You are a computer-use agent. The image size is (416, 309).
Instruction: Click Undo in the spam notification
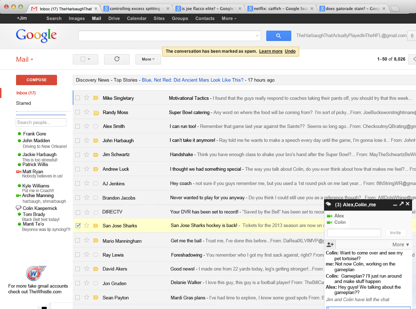tap(290, 51)
